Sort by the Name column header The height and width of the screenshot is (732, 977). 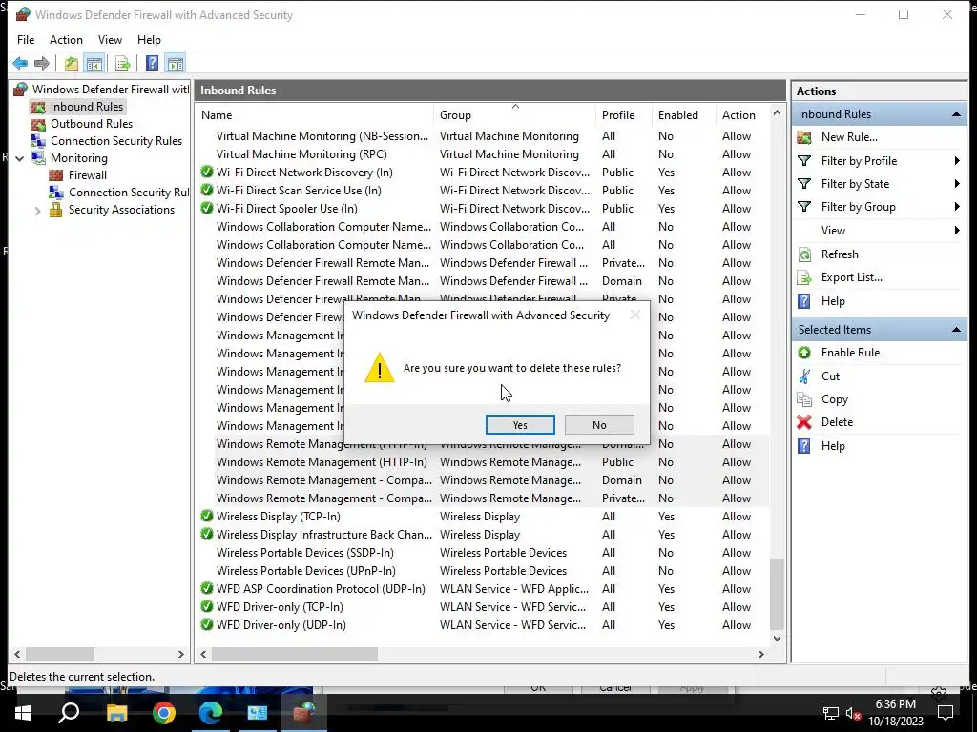click(x=315, y=115)
